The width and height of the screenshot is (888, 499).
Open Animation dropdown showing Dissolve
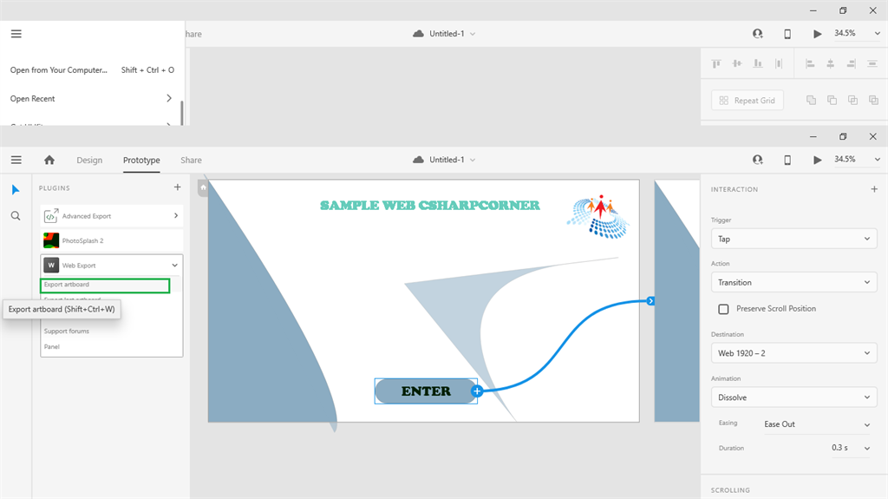pos(794,397)
